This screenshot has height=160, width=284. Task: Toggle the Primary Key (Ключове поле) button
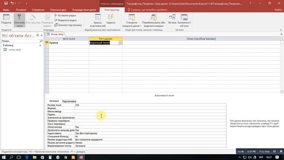coord(20,20)
